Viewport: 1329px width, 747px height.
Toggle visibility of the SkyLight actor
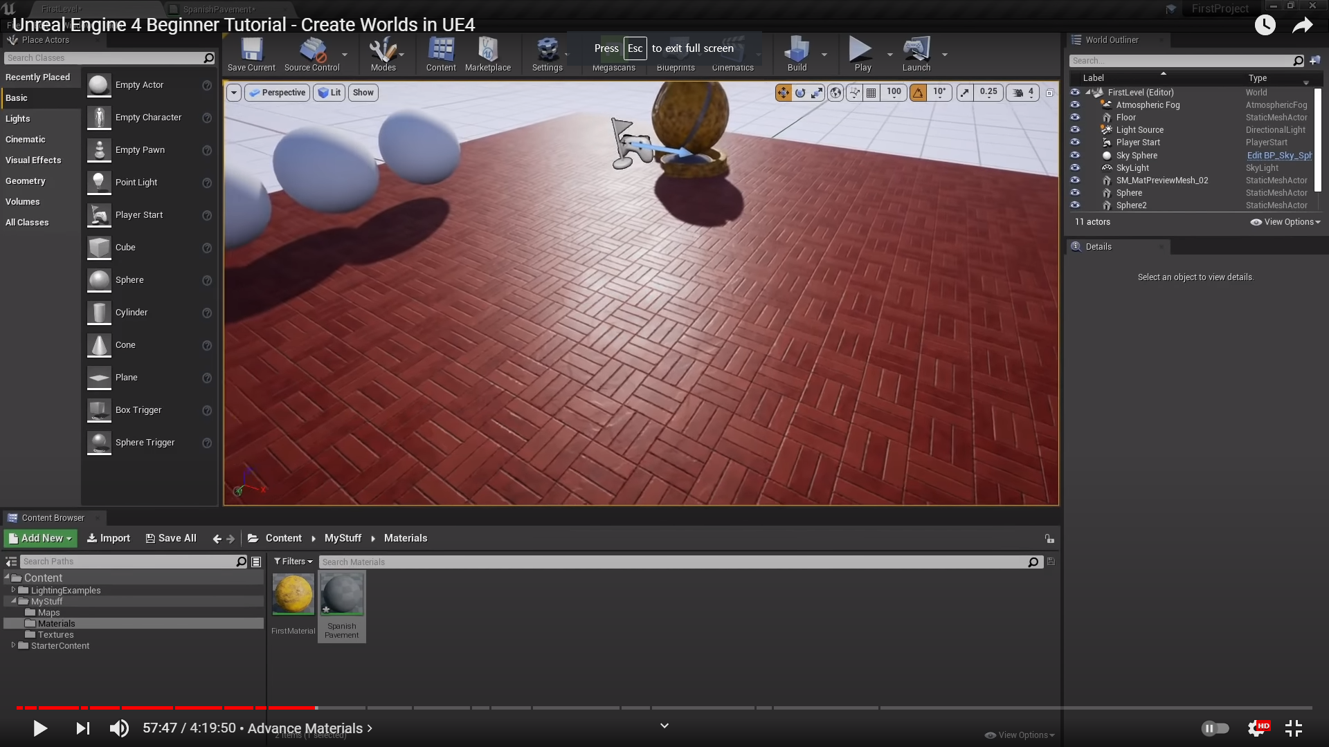pos(1075,168)
